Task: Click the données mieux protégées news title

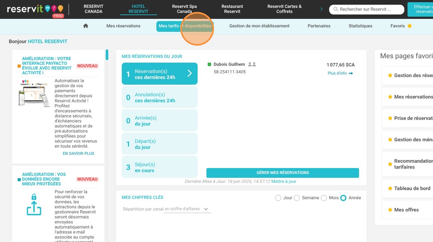Action: coord(44,179)
